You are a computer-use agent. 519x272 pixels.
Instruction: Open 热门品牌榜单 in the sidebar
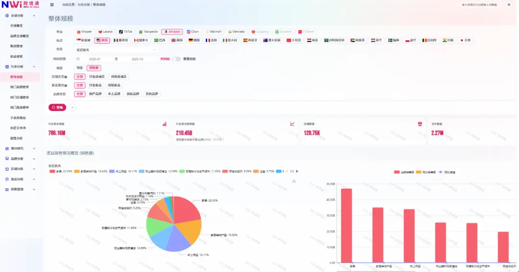[19, 87]
